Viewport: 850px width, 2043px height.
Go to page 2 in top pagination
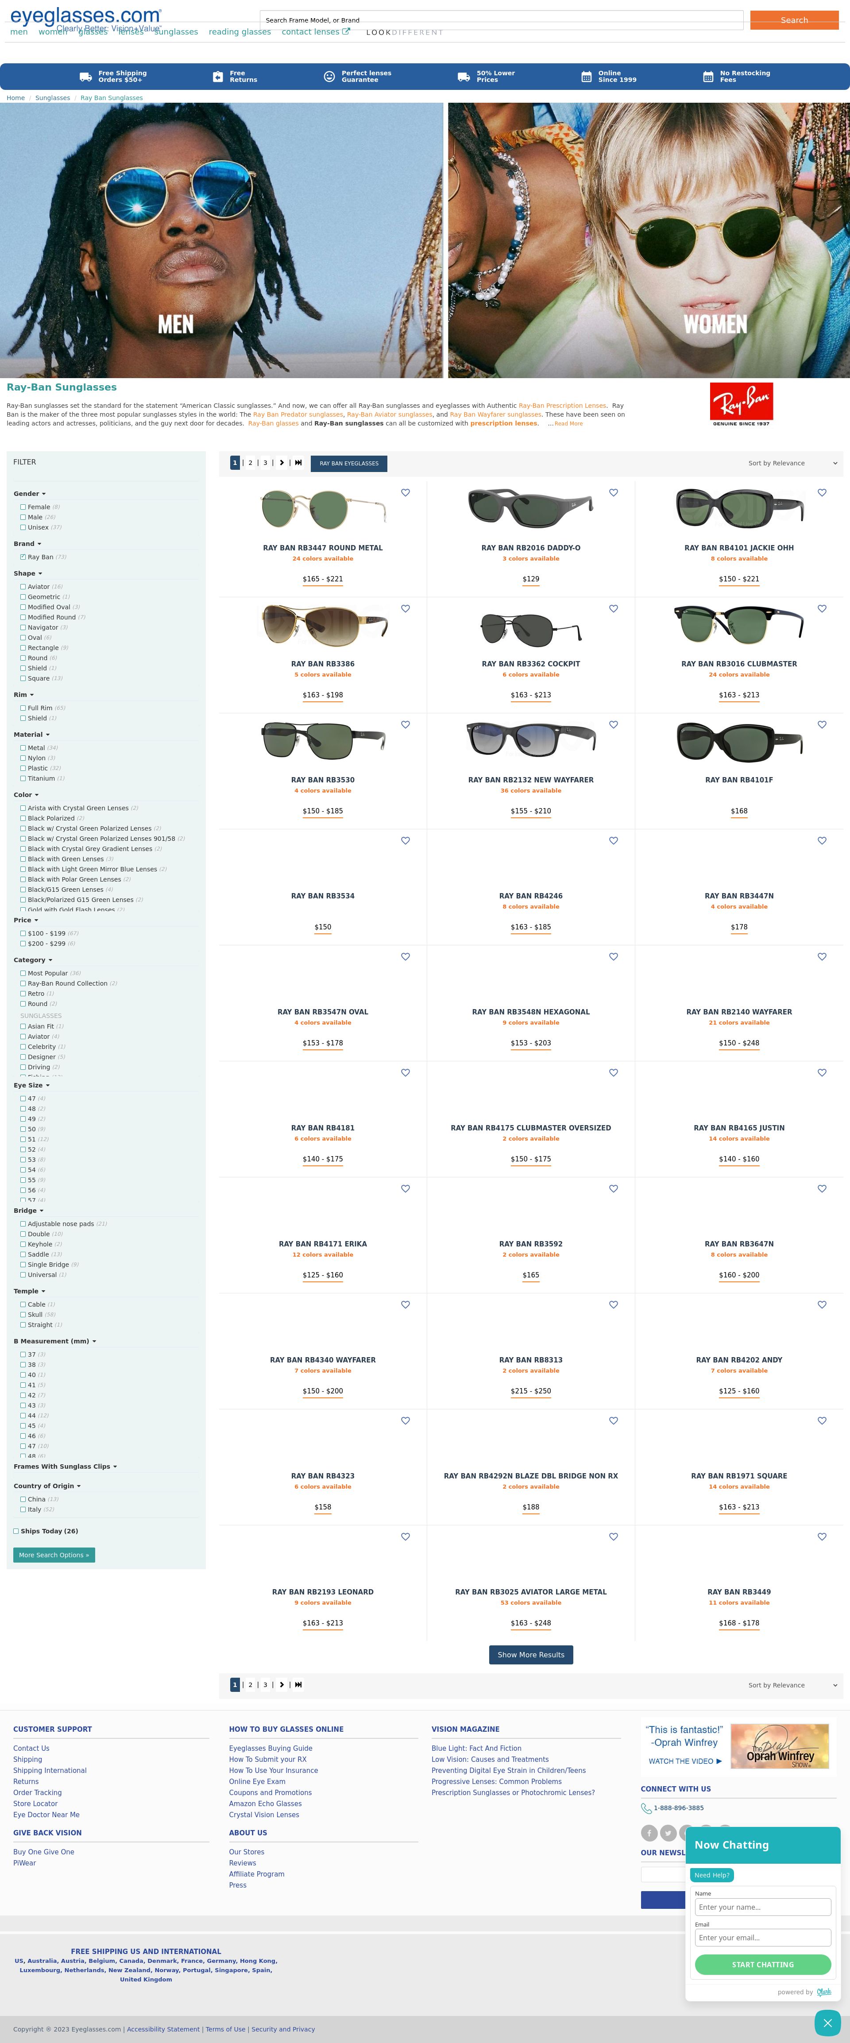(251, 462)
